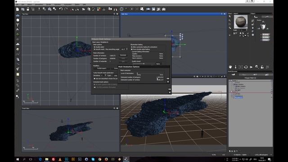Expand the second layer in World Browser
The height and width of the screenshot is (162, 288).
(x=229, y=92)
